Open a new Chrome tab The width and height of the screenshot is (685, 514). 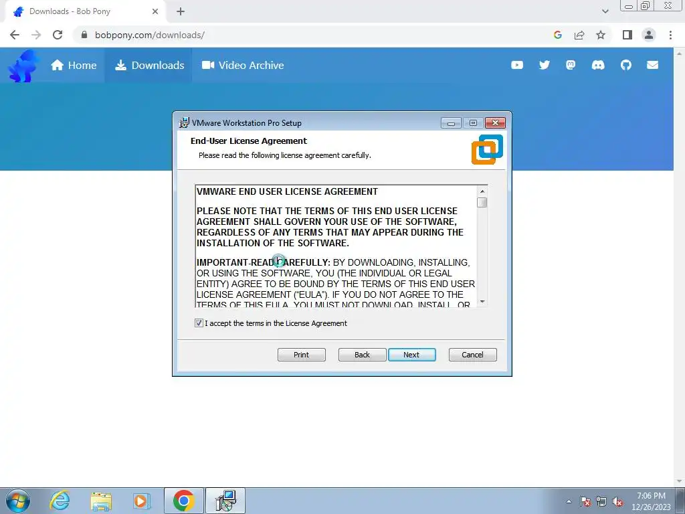click(181, 12)
